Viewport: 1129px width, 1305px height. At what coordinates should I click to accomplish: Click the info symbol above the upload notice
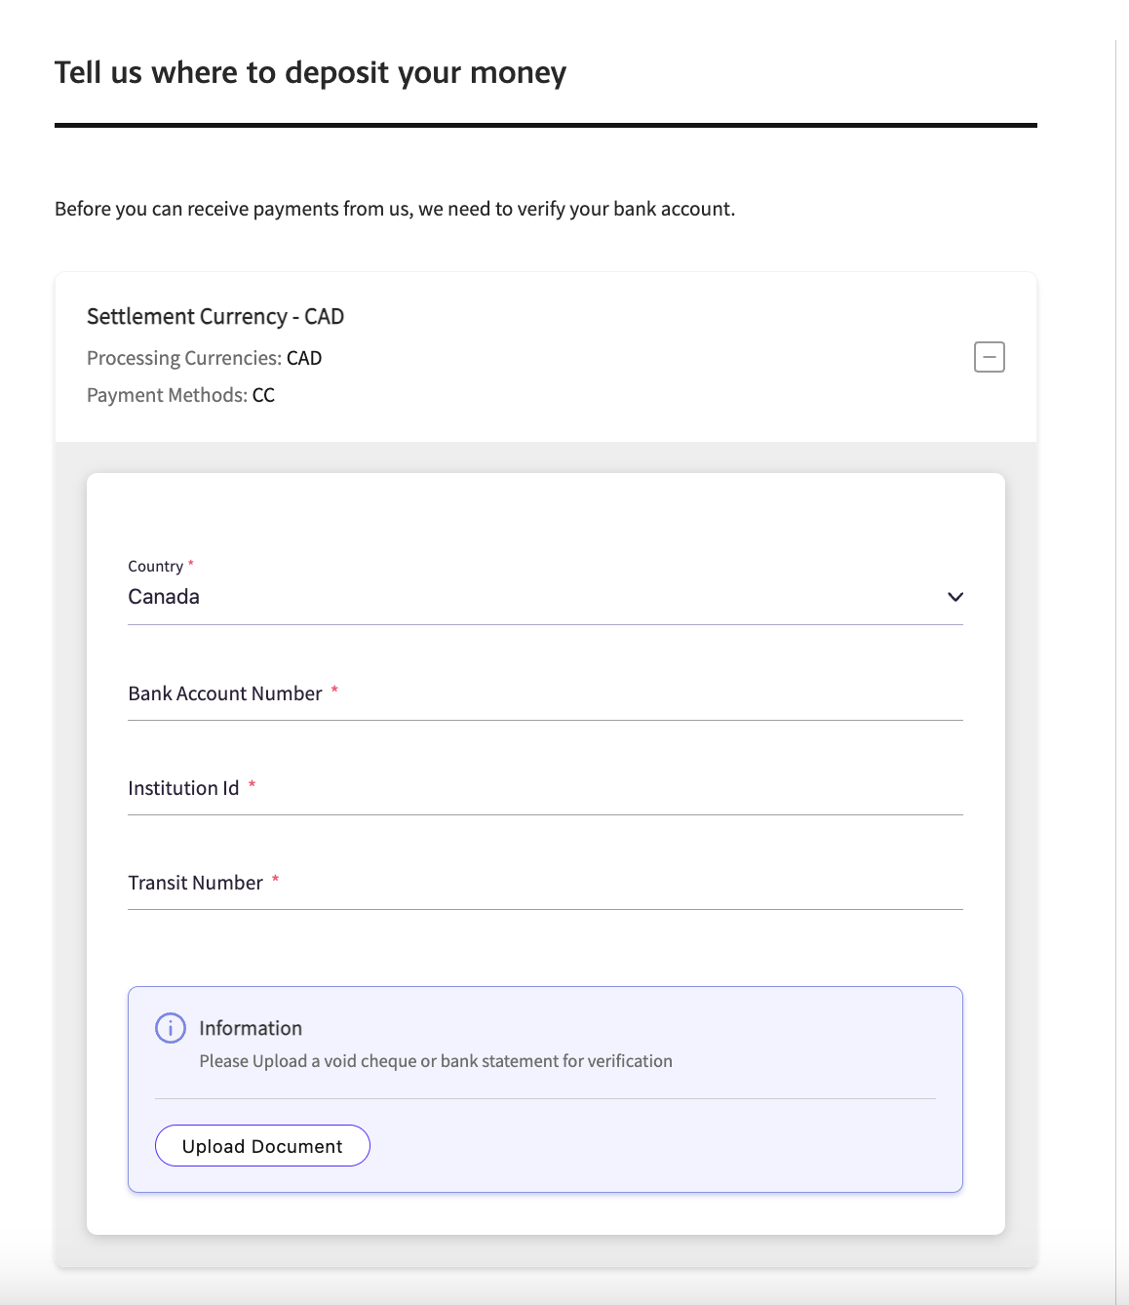tap(171, 1027)
